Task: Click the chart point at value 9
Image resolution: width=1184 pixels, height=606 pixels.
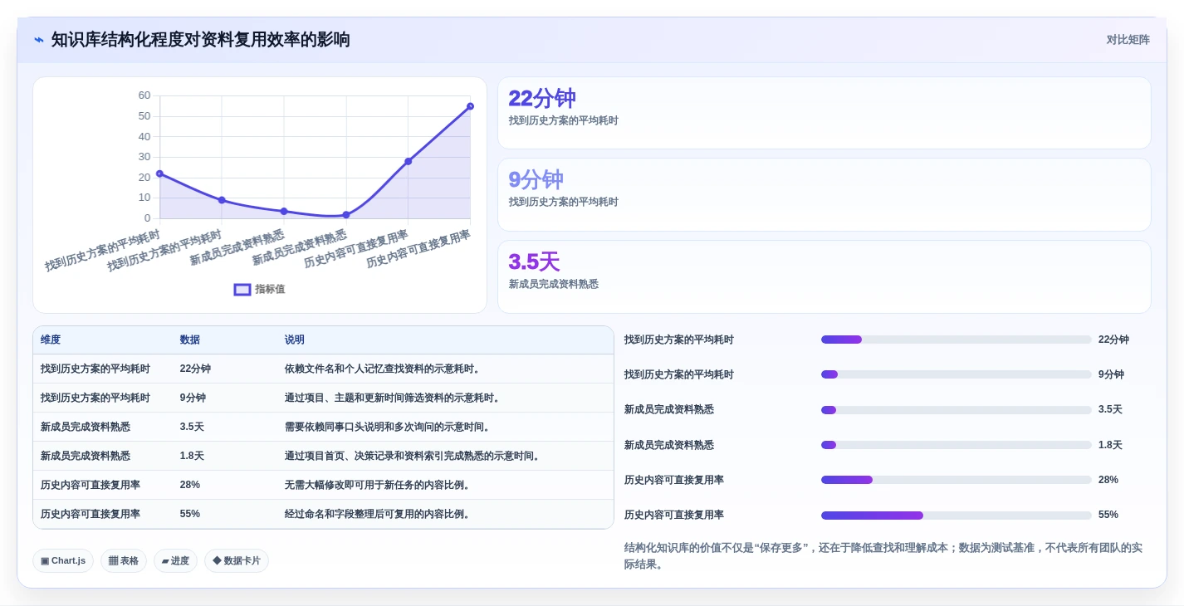Action: click(x=222, y=200)
